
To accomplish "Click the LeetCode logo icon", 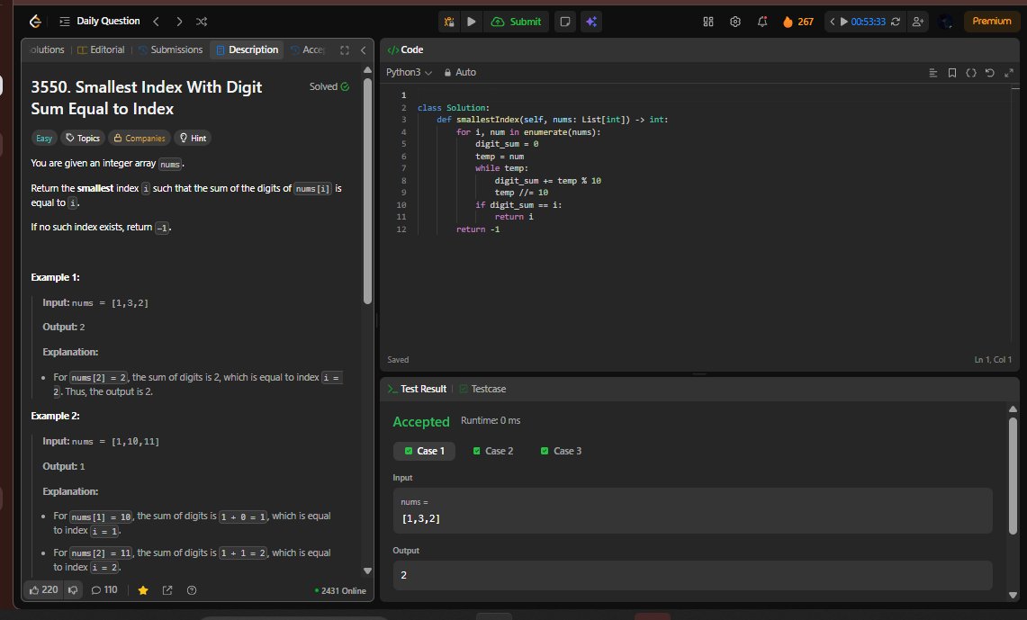I will coord(35,22).
